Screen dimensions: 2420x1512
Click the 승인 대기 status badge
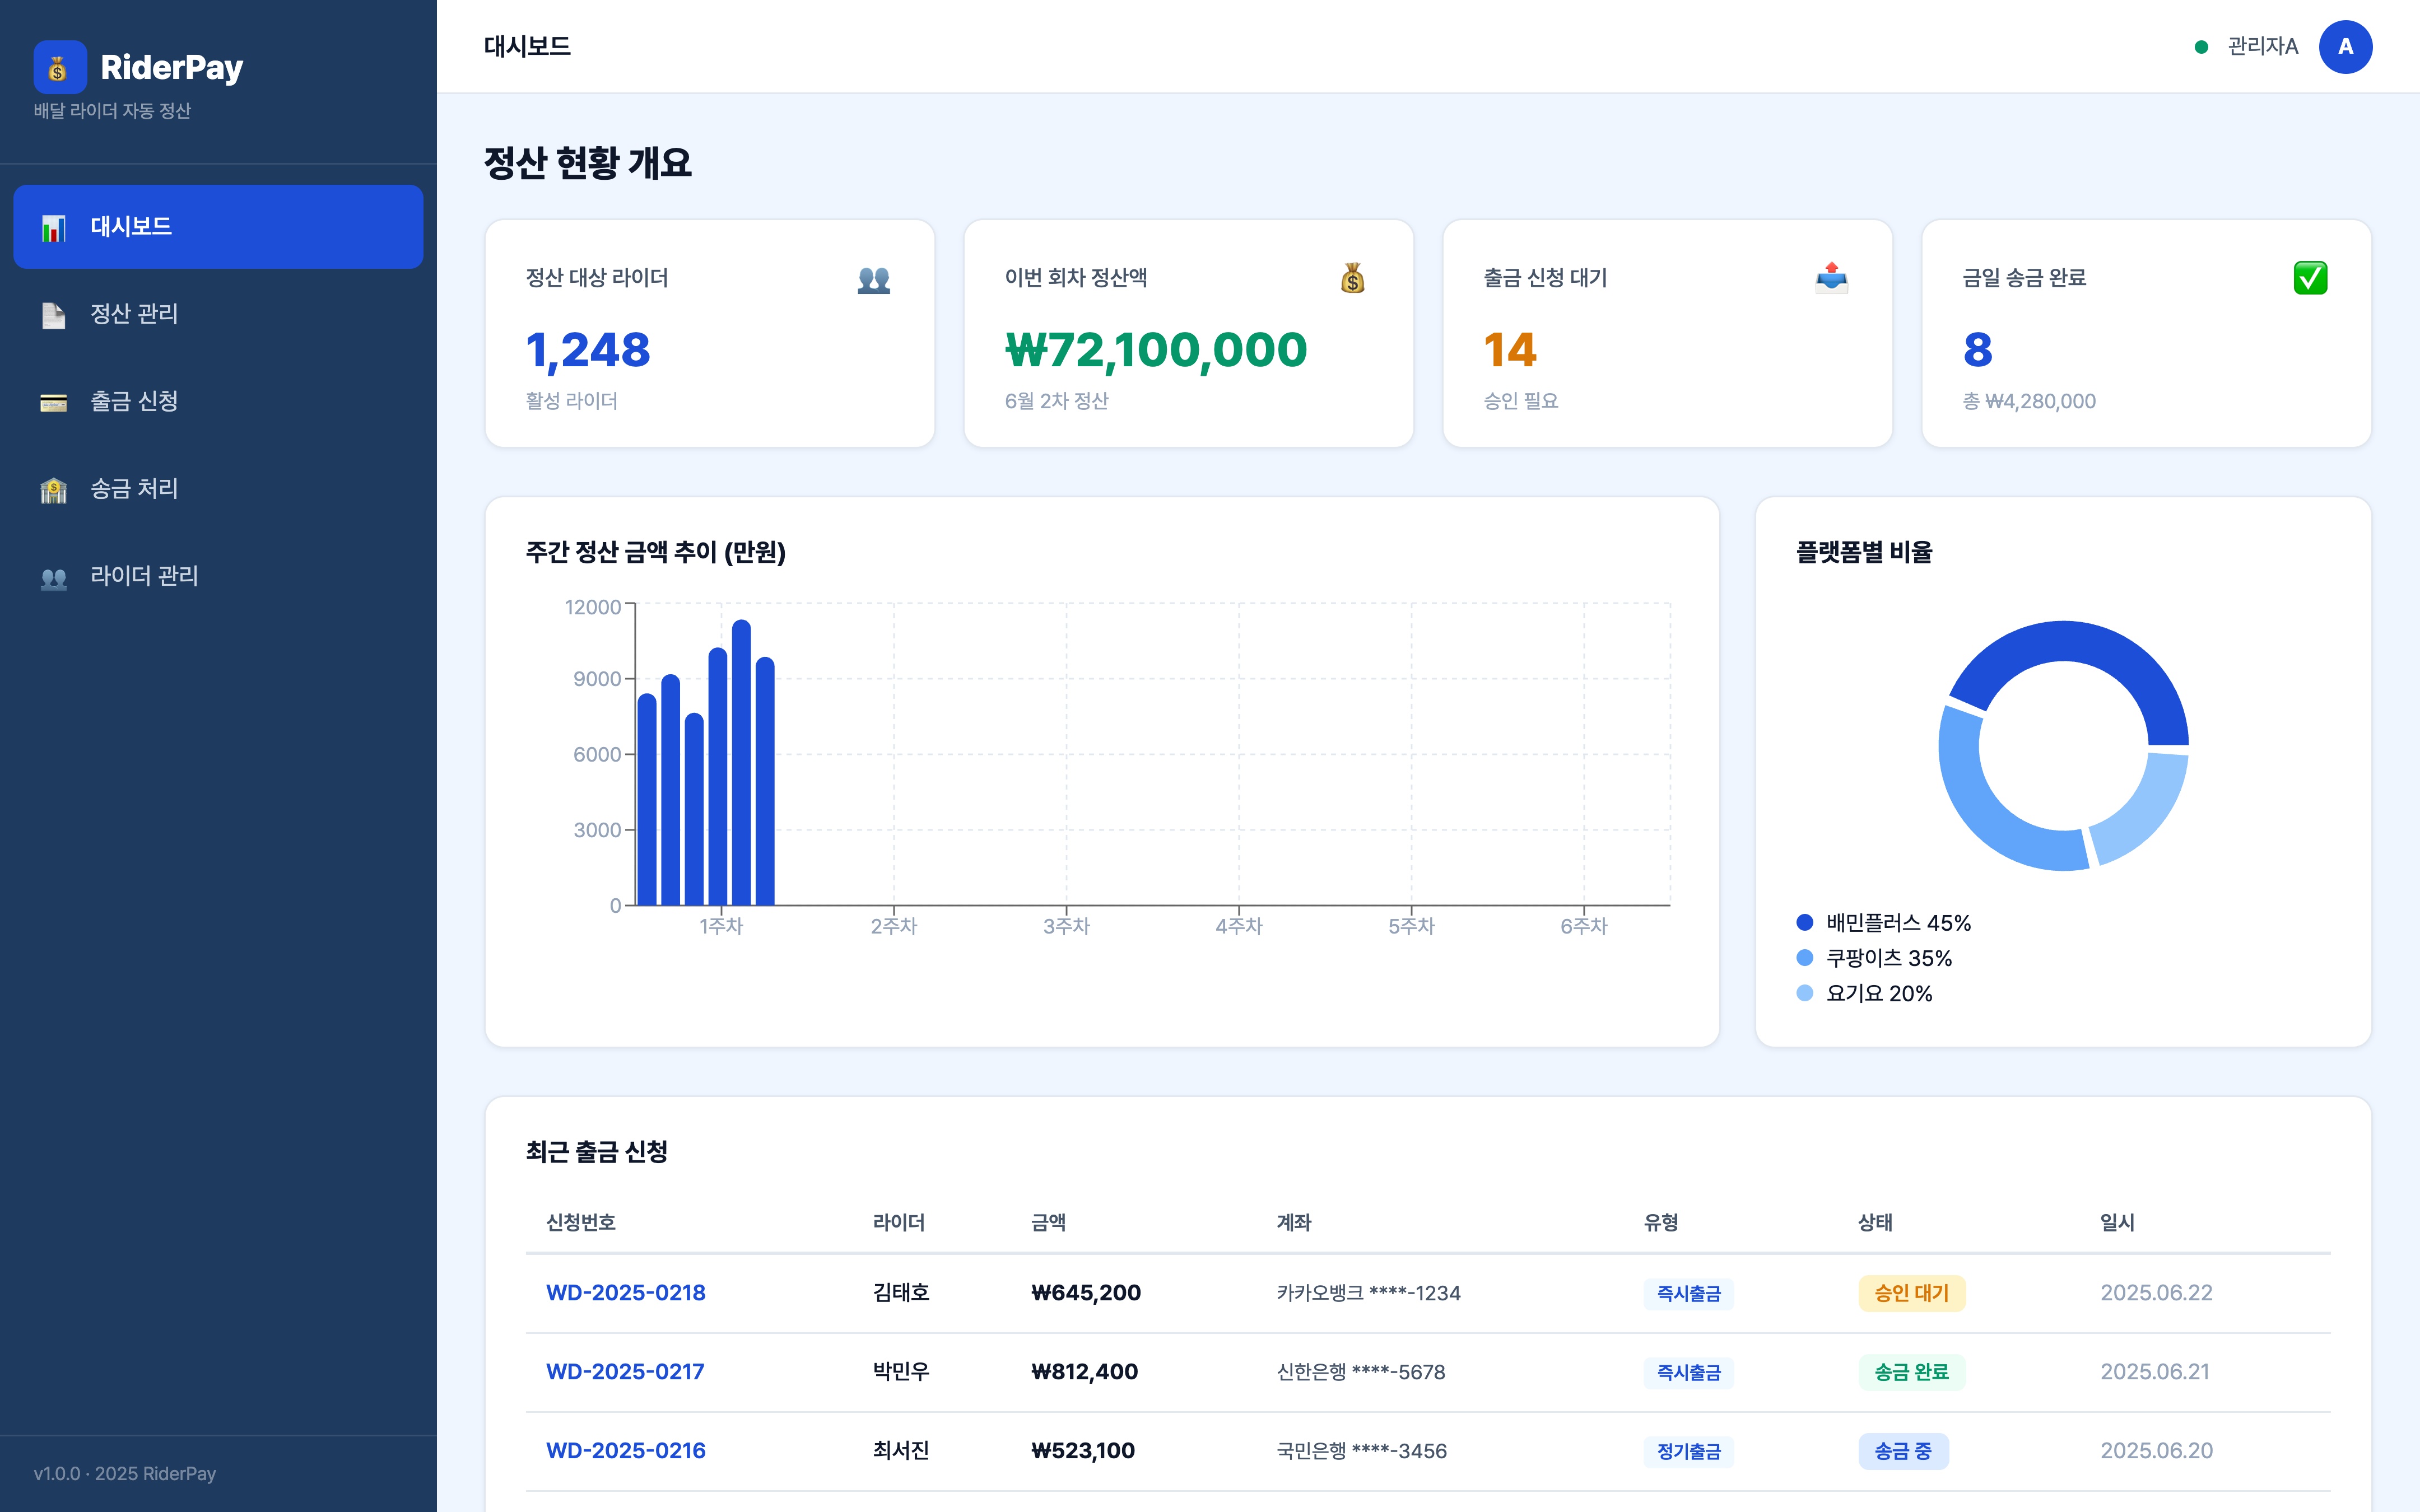coord(1911,1293)
